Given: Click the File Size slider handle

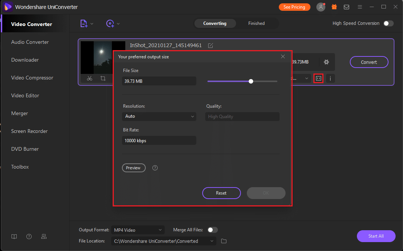Looking at the screenshot, I should [x=251, y=81].
